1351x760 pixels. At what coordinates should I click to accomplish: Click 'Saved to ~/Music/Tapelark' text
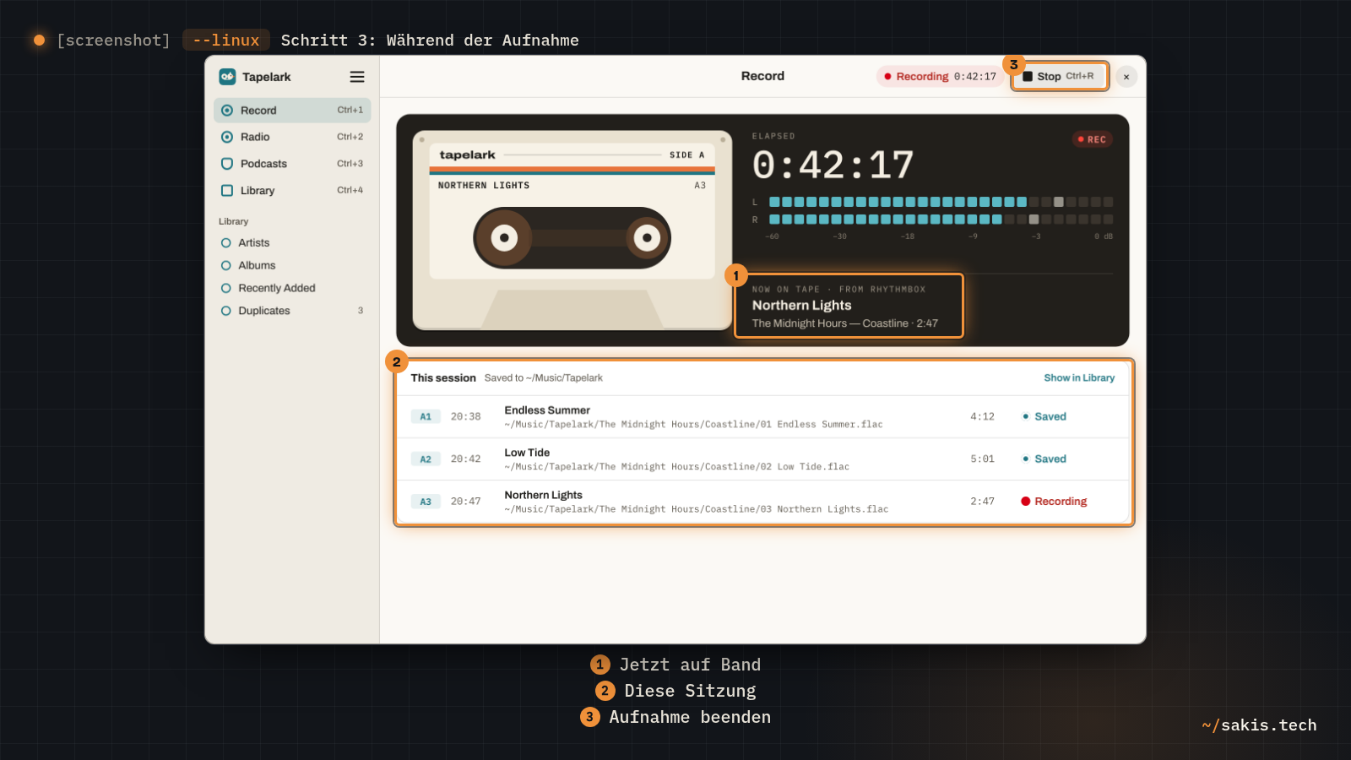tap(544, 378)
